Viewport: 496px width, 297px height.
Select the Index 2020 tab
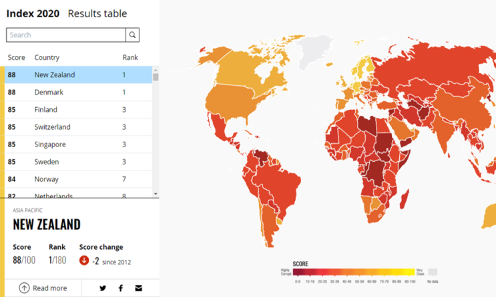pyautogui.click(x=33, y=13)
